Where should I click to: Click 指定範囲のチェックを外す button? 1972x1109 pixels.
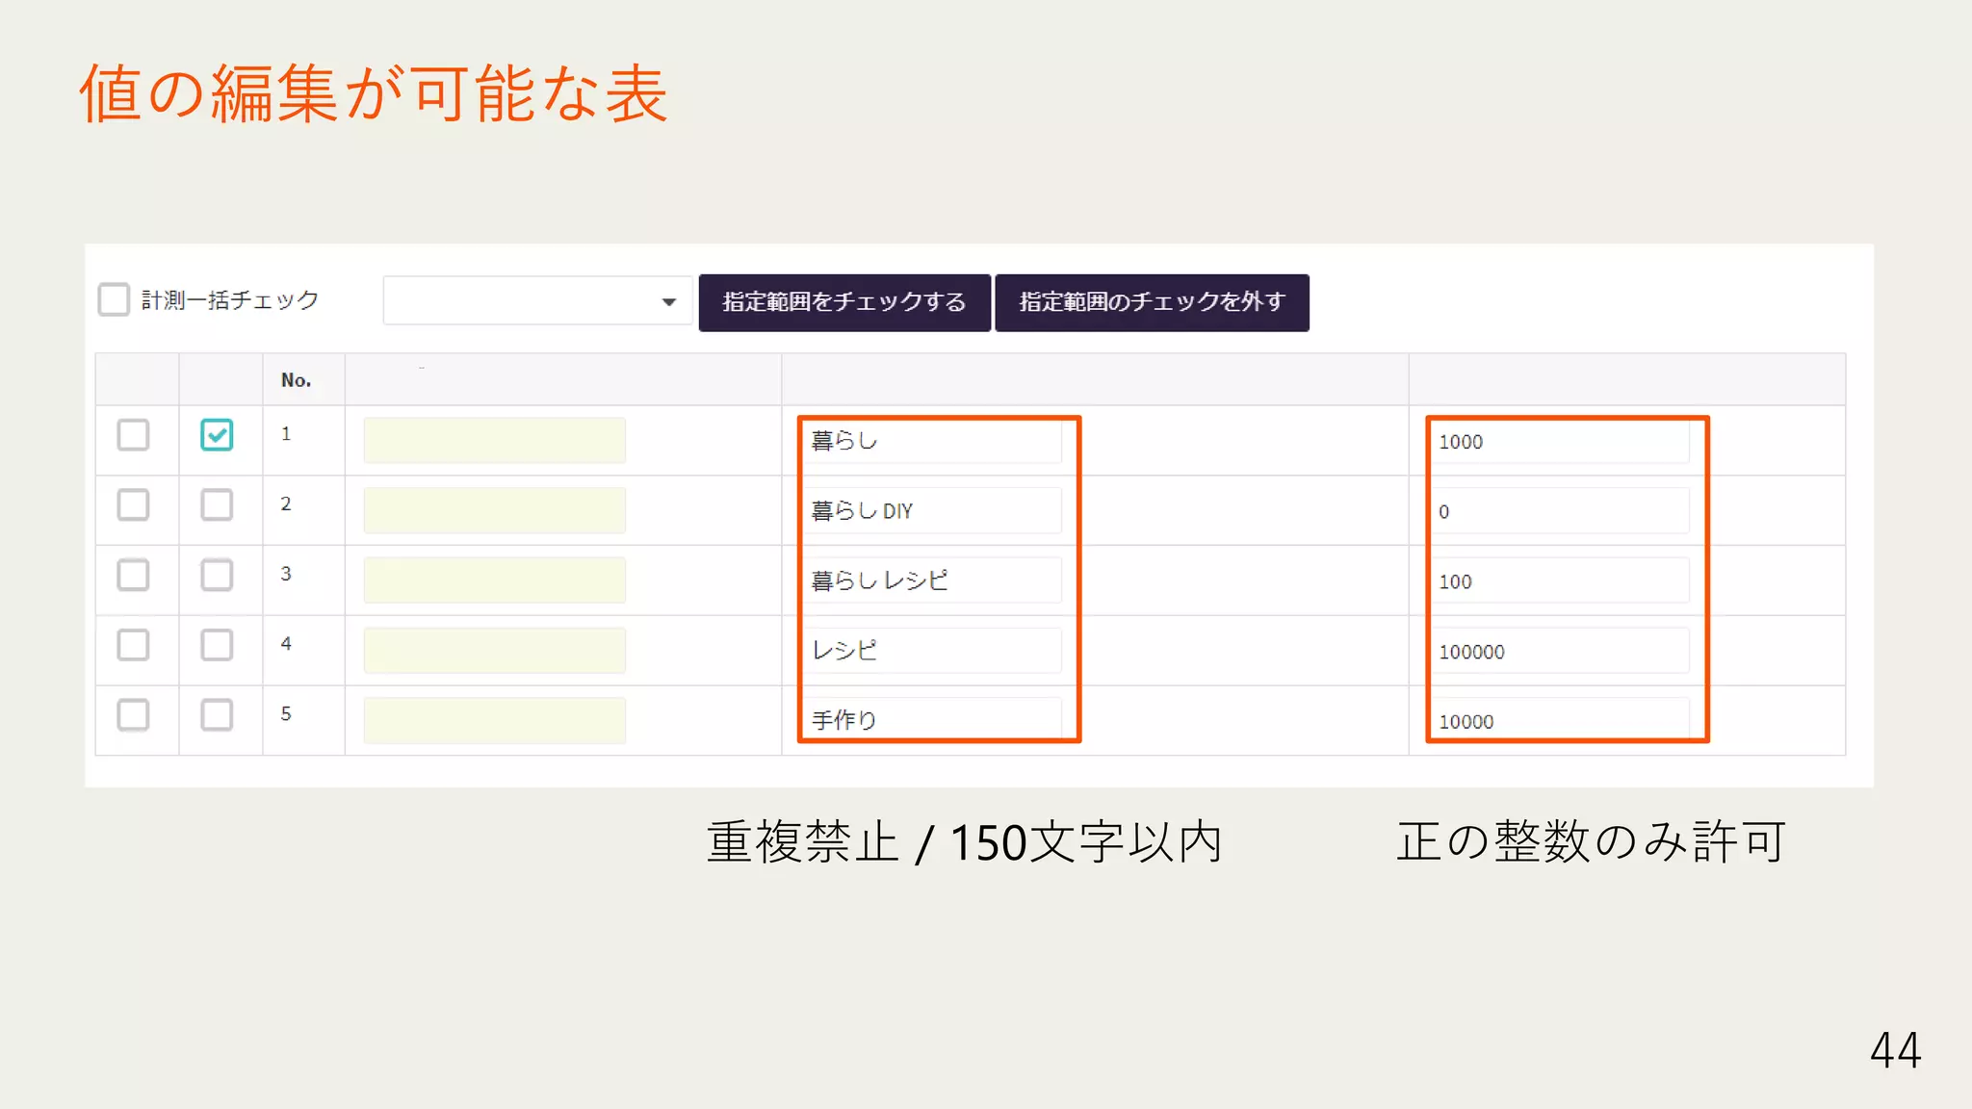pos(1152,302)
